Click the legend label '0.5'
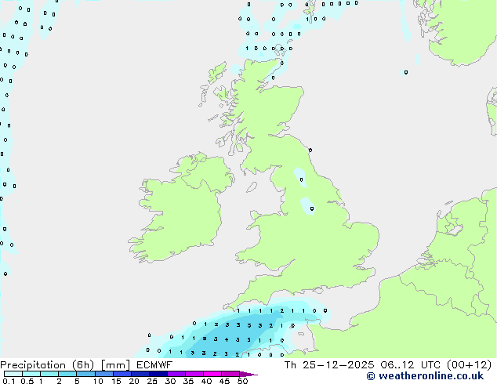The width and height of the screenshot is (497, 384). click(x=27, y=381)
